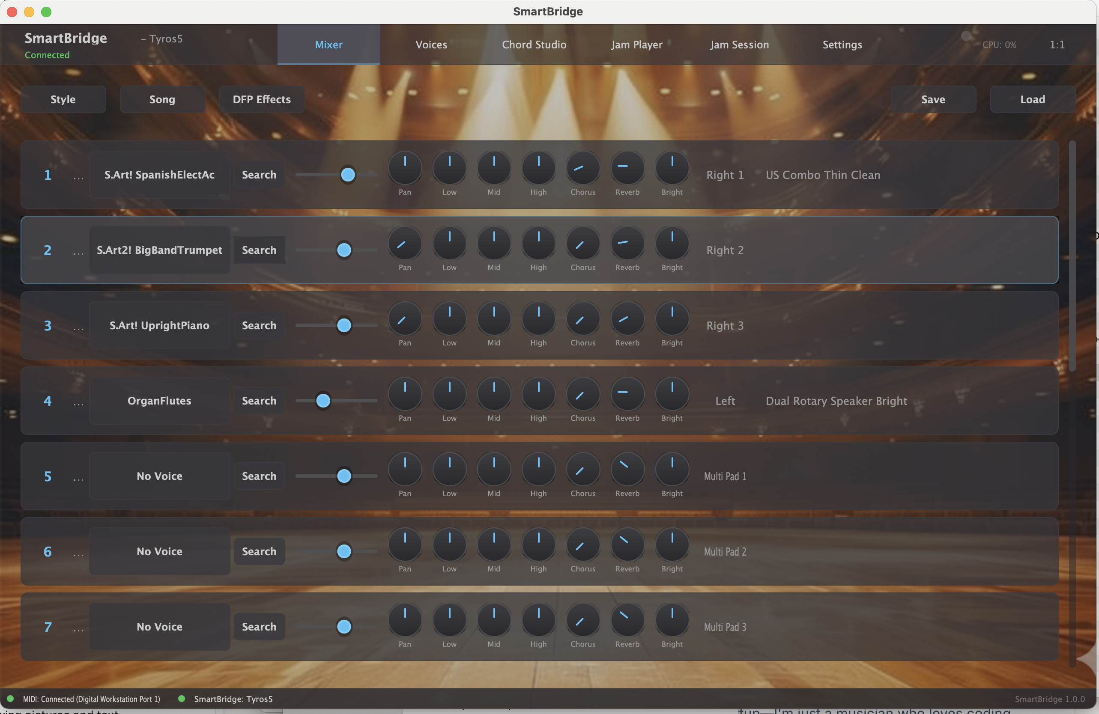This screenshot has width=1099, height=714.
Task: Click the High knob on Multi Pad 1
Action: 538,469
